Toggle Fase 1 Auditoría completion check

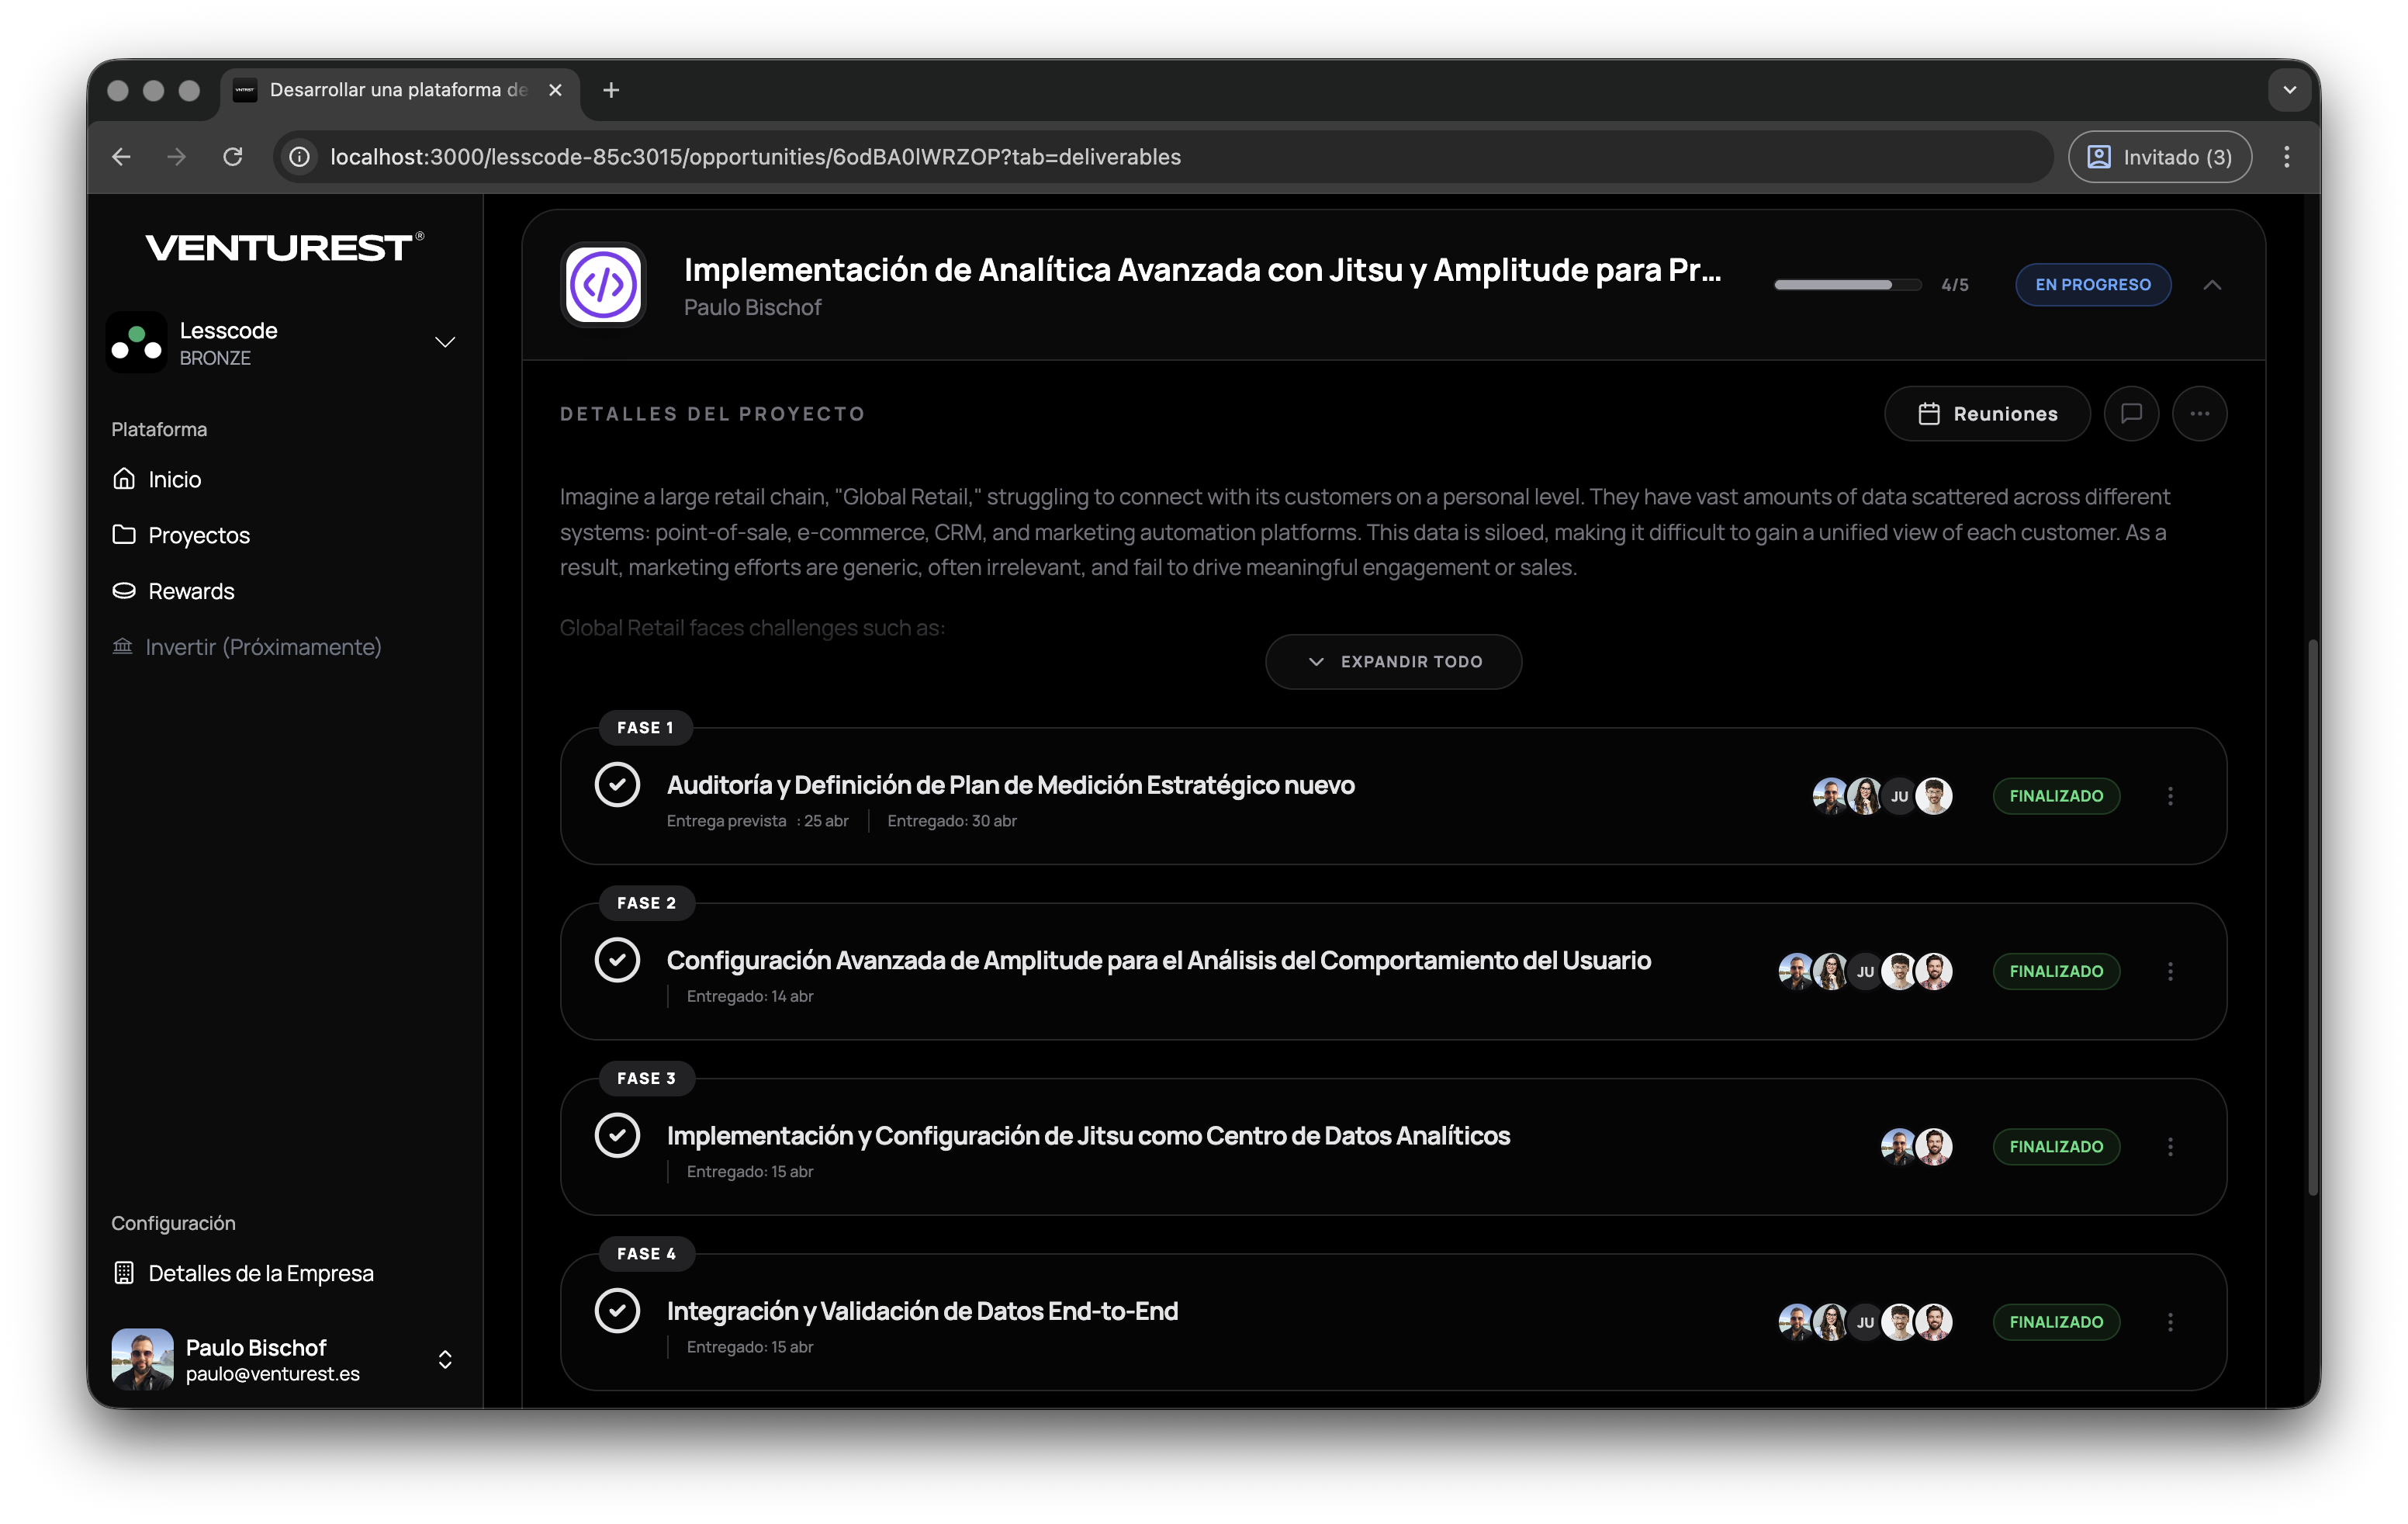617,784
